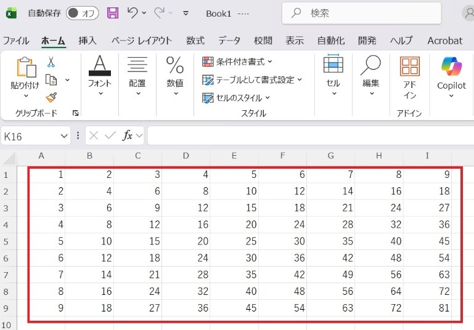
Task: Open the ヘルプ tab
Action: [x=401, y=41]
